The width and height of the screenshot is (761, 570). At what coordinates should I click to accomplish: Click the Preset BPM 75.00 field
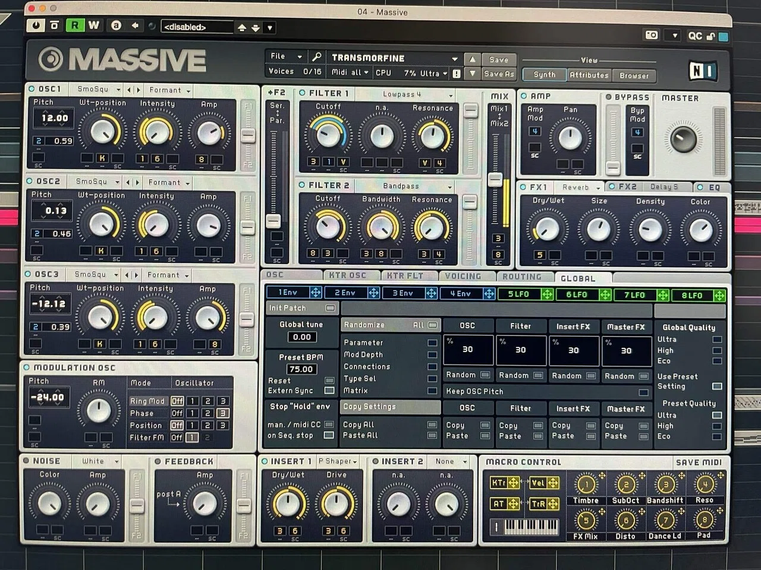coord(302,369)
